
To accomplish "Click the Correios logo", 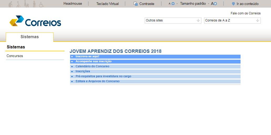I will point(35,21).
